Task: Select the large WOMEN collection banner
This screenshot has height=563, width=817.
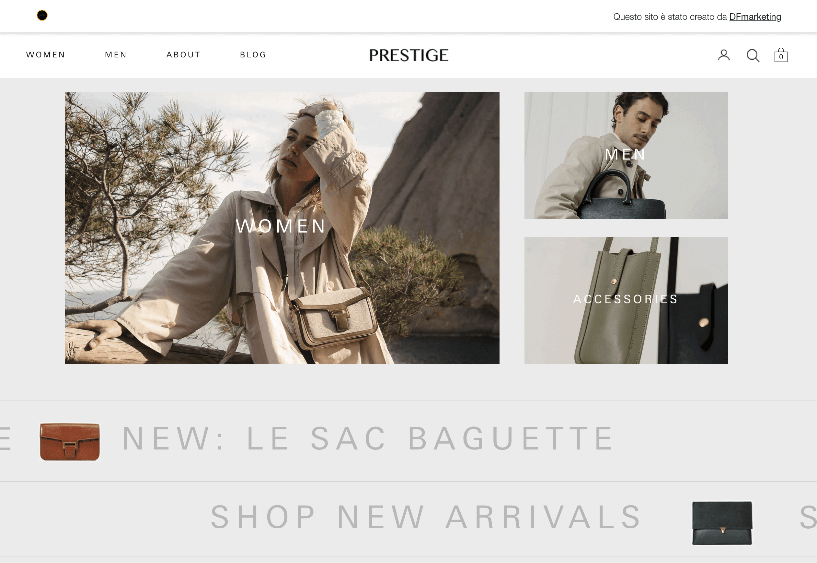Action: [282, 228]
